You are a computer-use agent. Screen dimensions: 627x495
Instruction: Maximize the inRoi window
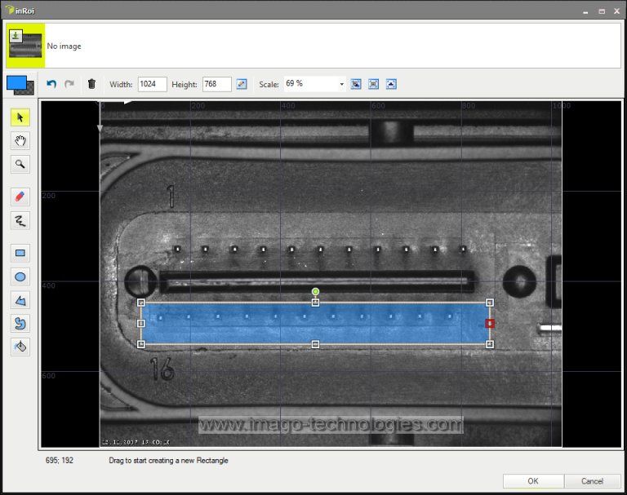tap(602, 11)
